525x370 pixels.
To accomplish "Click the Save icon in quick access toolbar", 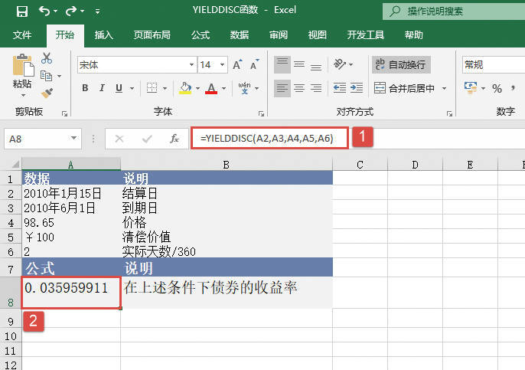I will (22, 11).
